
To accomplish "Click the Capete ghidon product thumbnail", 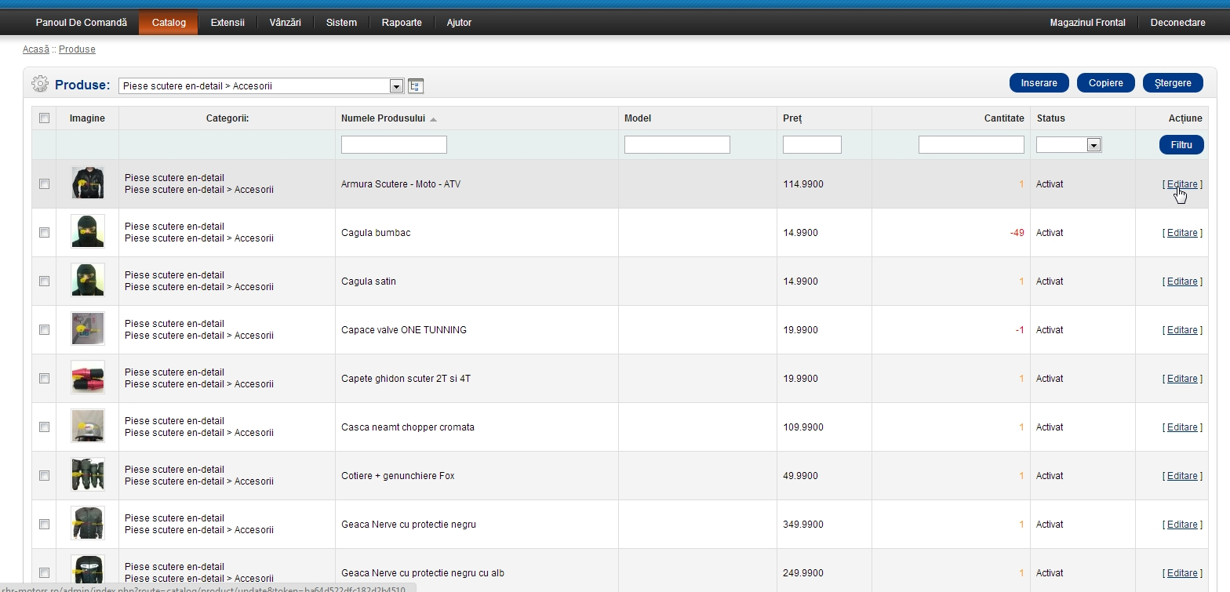I will [87, 378].
